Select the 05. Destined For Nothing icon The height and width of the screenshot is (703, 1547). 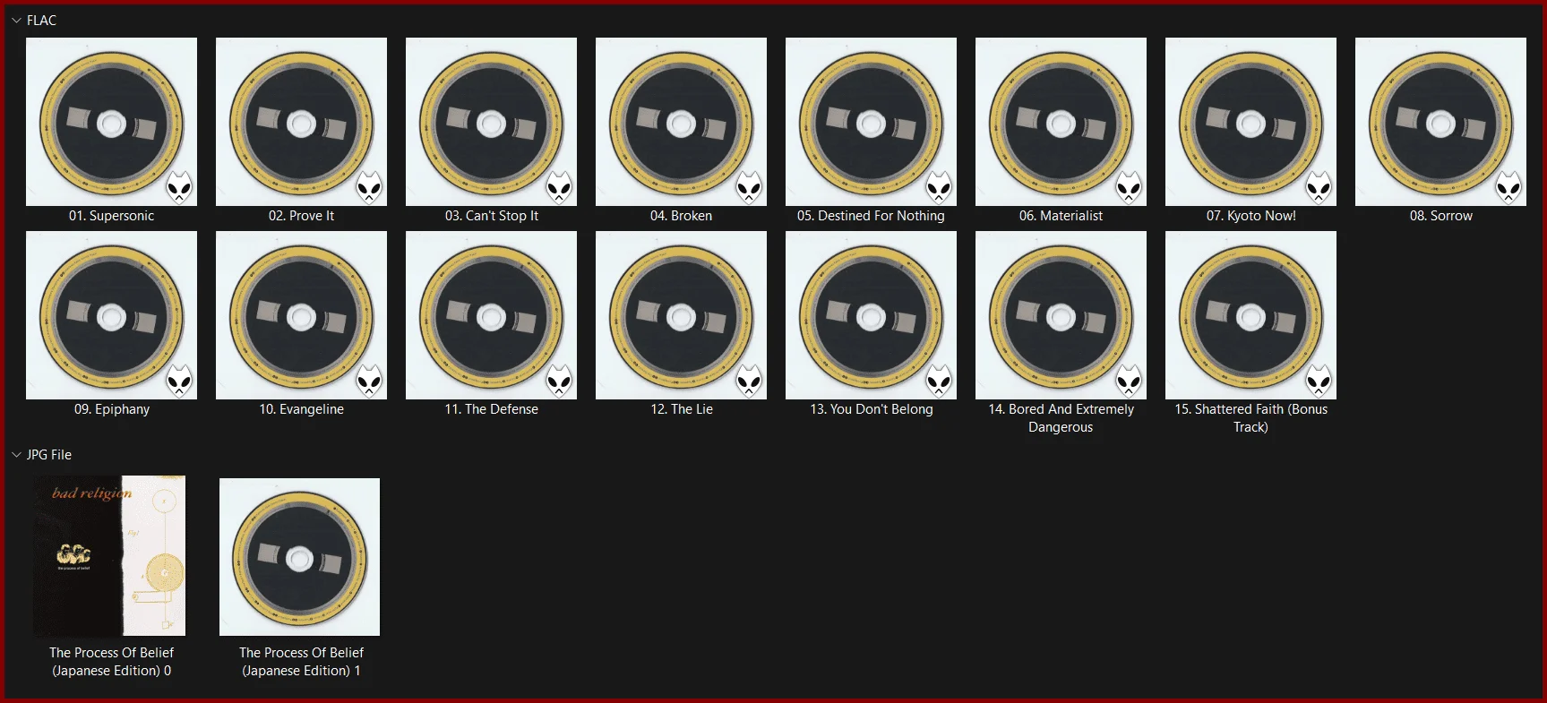click(871, 122)
